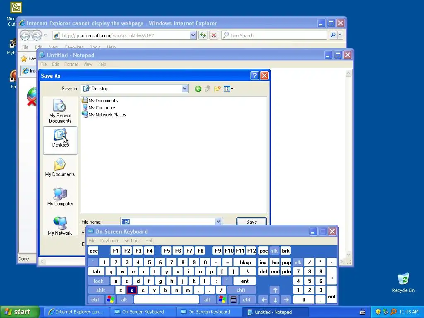This screenshot has height=318, width=424.
Task: Open the Windows Start menu
Action: [20, 312]
